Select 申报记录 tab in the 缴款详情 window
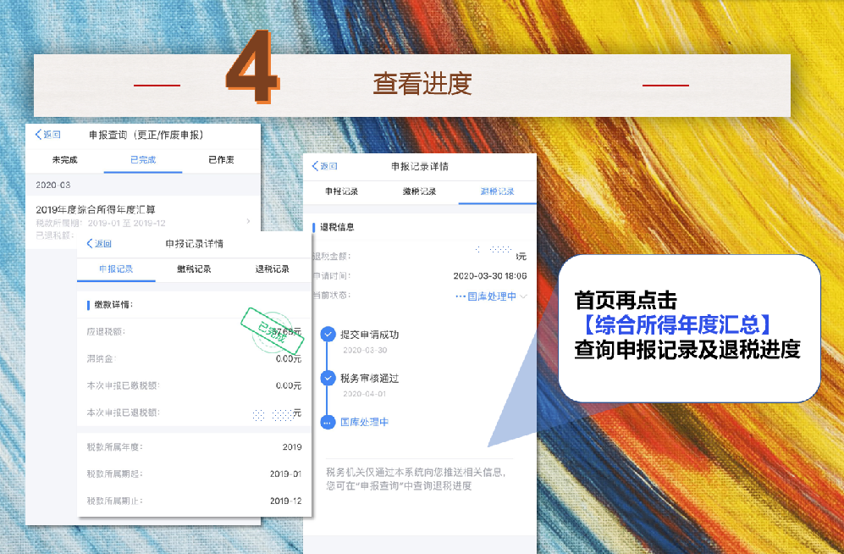The height and width of the screenshot is (554, 844). 116,269
